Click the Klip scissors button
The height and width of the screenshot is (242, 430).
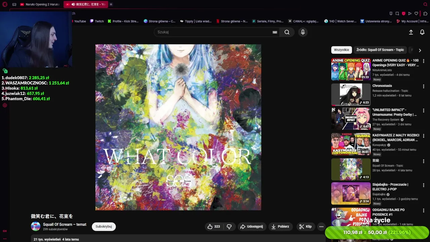[x=305, y=227]
